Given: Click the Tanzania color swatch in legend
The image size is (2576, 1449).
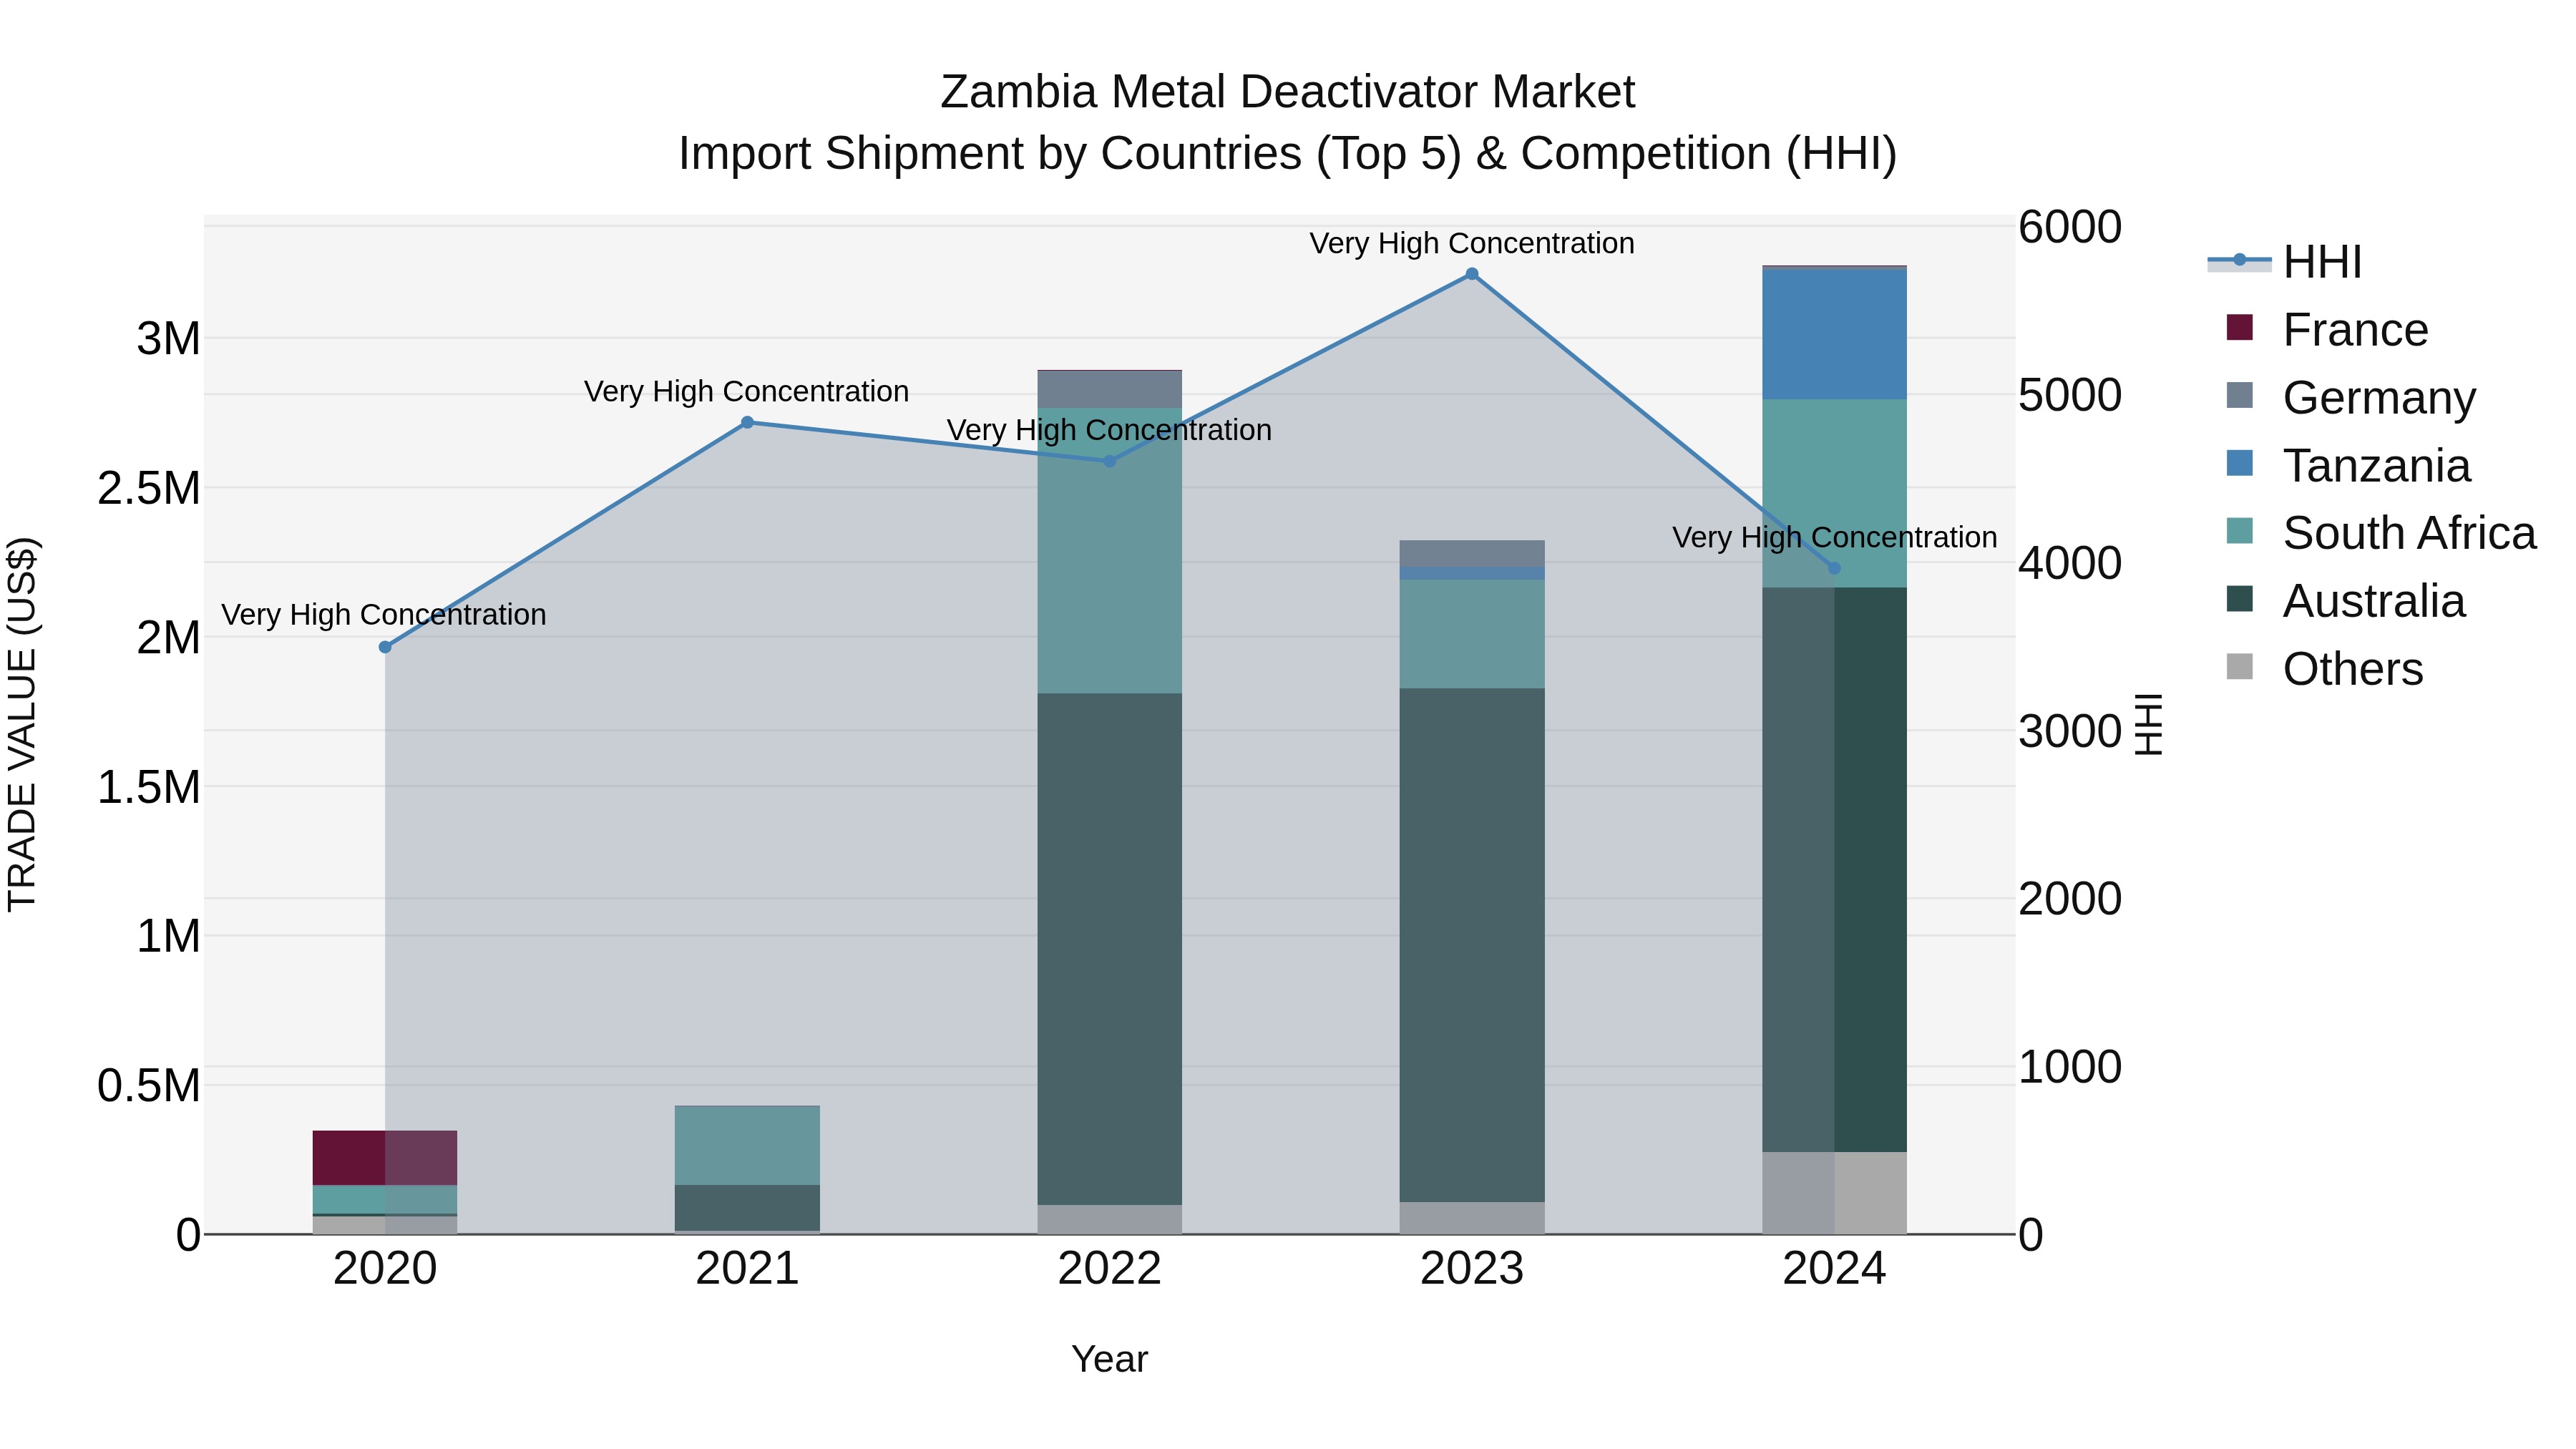Looking at the screenshot, I should [x=2240, y=463].
